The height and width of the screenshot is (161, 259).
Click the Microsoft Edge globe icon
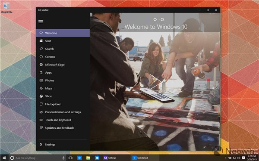pyautogui.click(x=41, y=65)
